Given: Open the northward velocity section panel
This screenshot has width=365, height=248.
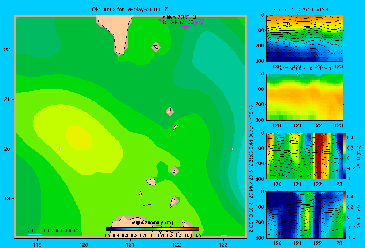Looking at the screenshot, I should coord(305,156).
